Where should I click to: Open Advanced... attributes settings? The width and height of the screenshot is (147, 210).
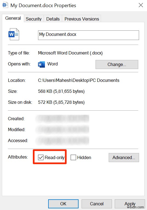tap(124, 157)
